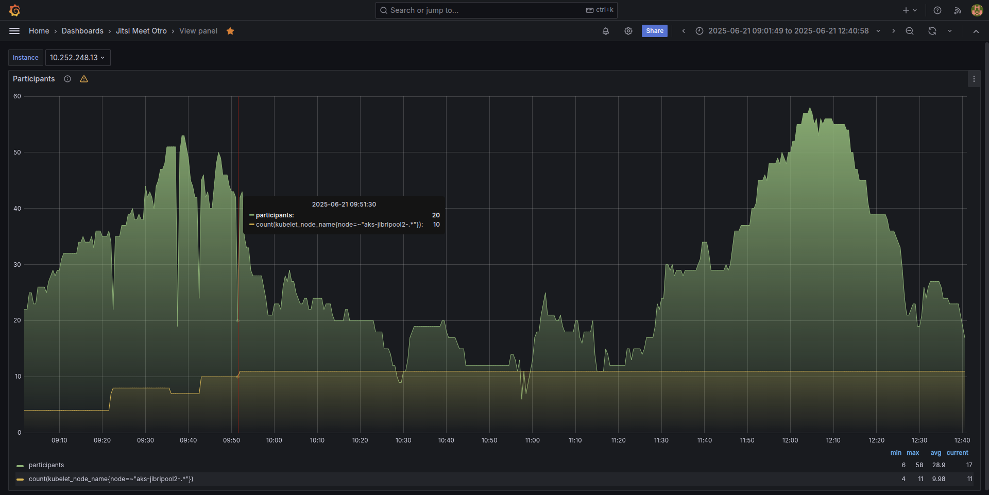Open the Jitsi Meet Otro breadcrumb
The image size is (989, 495).
pos(141,31)
